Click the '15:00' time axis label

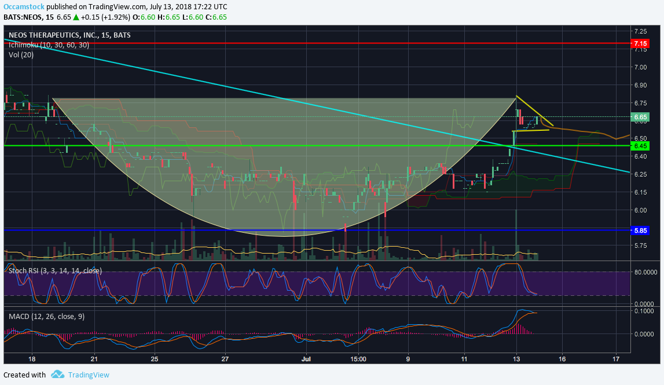(x=358, y=359)
